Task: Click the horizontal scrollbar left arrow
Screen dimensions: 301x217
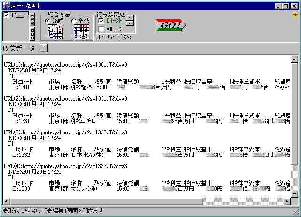Action: click(x=6, y=201)
